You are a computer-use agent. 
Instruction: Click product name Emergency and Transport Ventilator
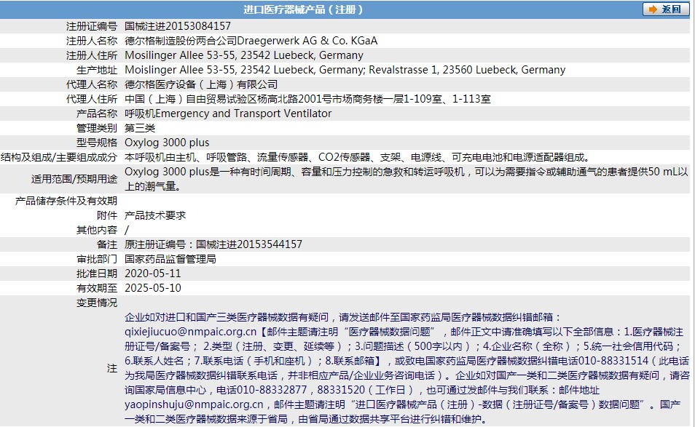[x=243, y=113]
